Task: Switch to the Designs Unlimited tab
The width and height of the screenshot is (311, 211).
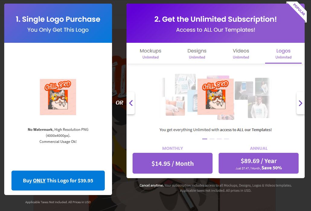Action: 197,54
